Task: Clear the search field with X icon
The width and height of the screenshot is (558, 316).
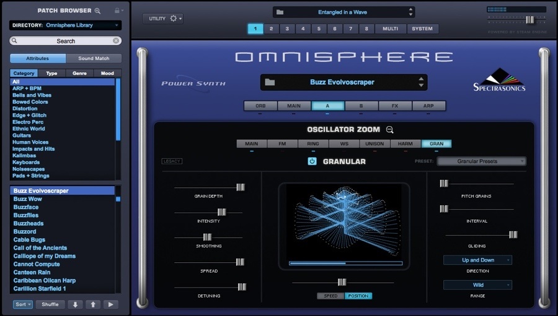Action: [116, 41]
